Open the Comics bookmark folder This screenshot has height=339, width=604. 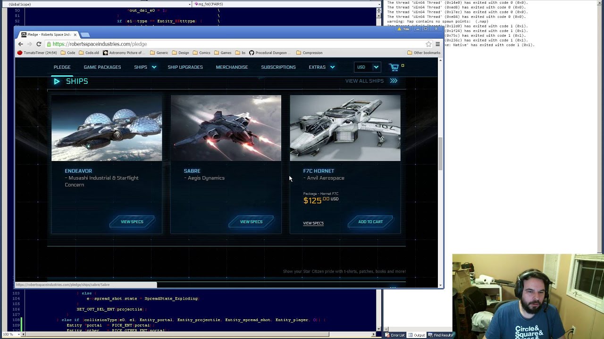pyautogui.click(x=201, y=53)
